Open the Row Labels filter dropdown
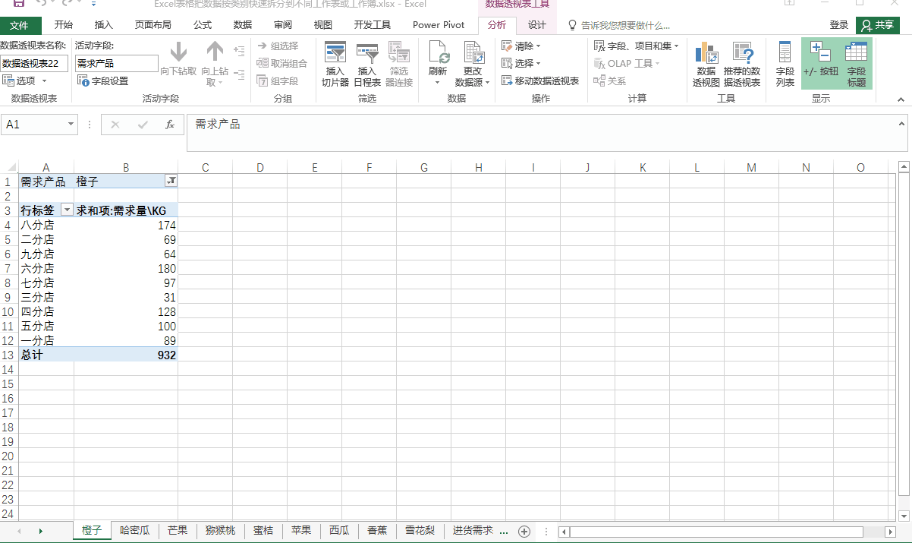Image resolution: width=912 pixels, height=543 pixels. tap(67, 210)
